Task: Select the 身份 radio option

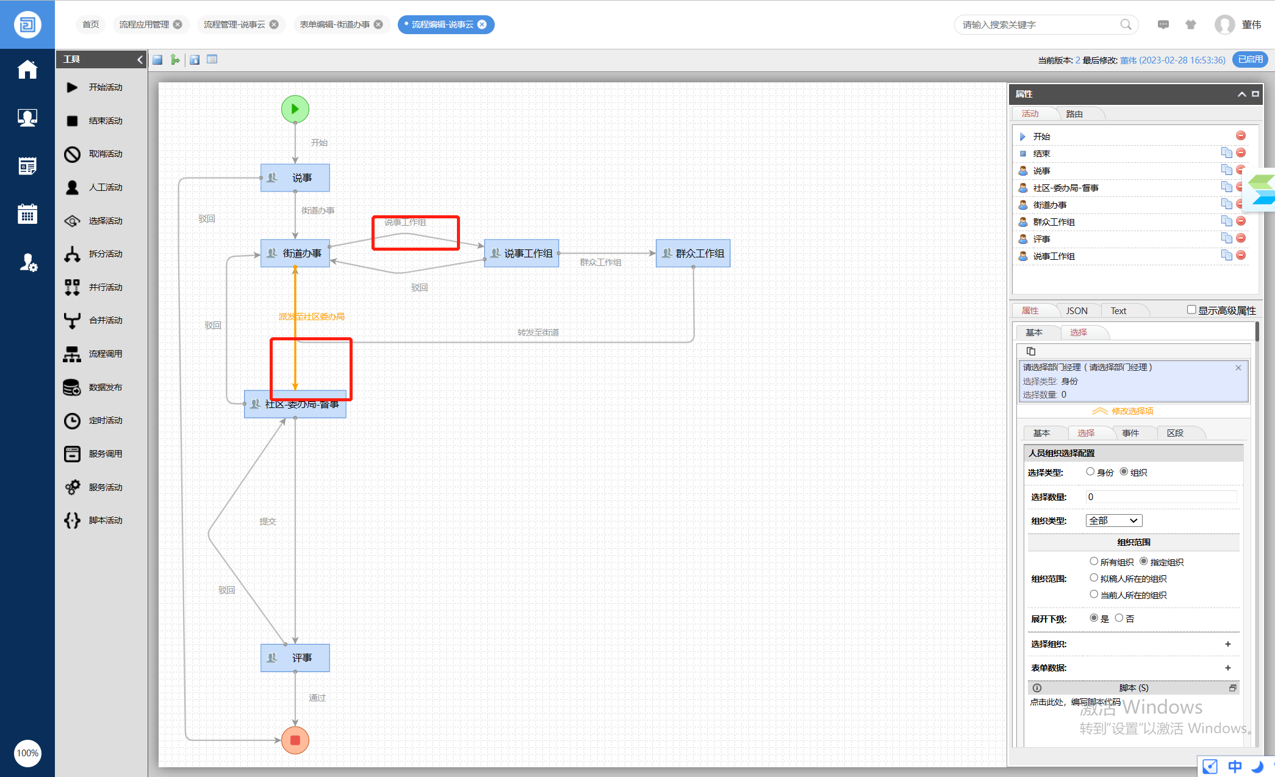Action: (x=1090, y=471)
